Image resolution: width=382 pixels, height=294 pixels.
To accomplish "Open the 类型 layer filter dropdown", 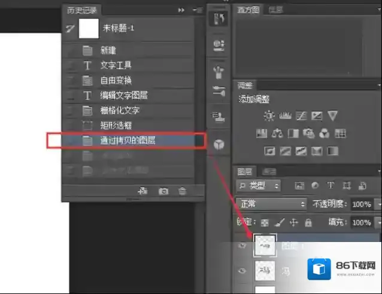I will (259, 186).
